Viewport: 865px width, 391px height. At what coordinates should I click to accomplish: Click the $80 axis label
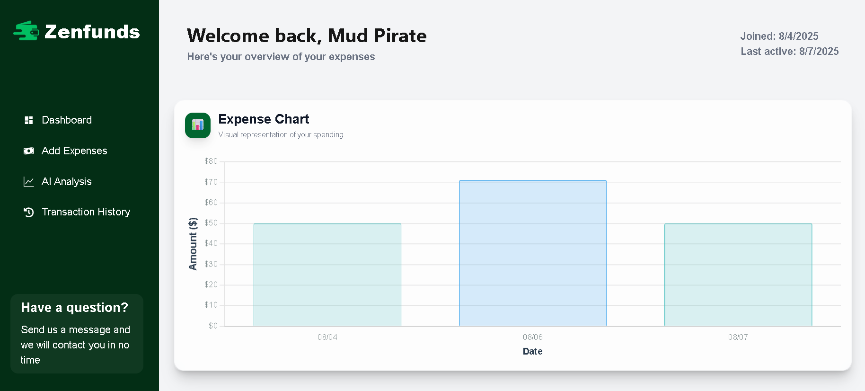(x=211, y=161)
